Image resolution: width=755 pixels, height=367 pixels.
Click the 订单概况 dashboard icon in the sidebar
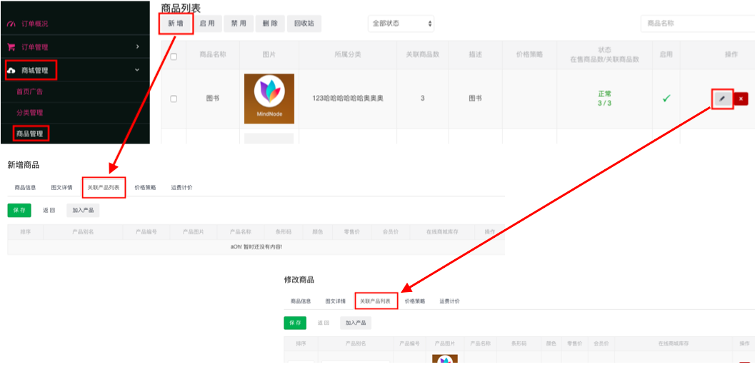[x=11, y=24]
